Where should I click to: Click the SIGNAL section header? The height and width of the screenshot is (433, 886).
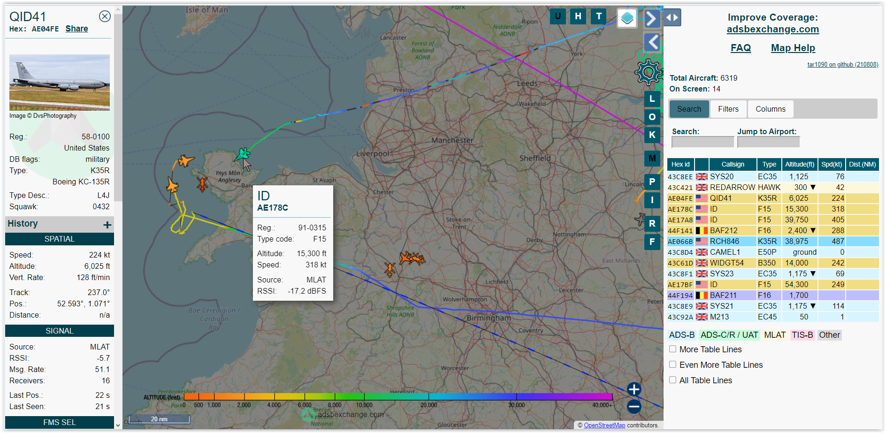pos(60,331)
